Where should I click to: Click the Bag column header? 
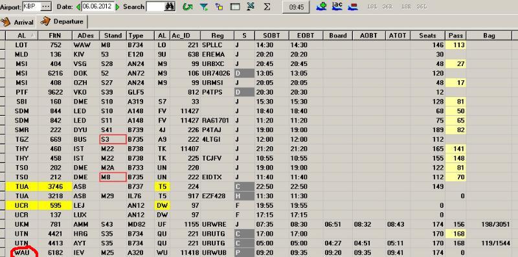pos(489,36)
